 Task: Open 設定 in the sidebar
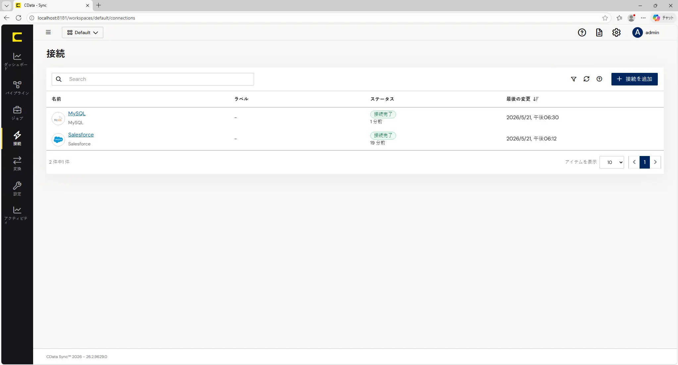click(17, 188)
